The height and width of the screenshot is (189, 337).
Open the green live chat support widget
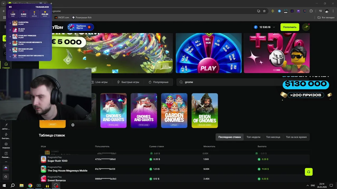[x=309, y=172]
